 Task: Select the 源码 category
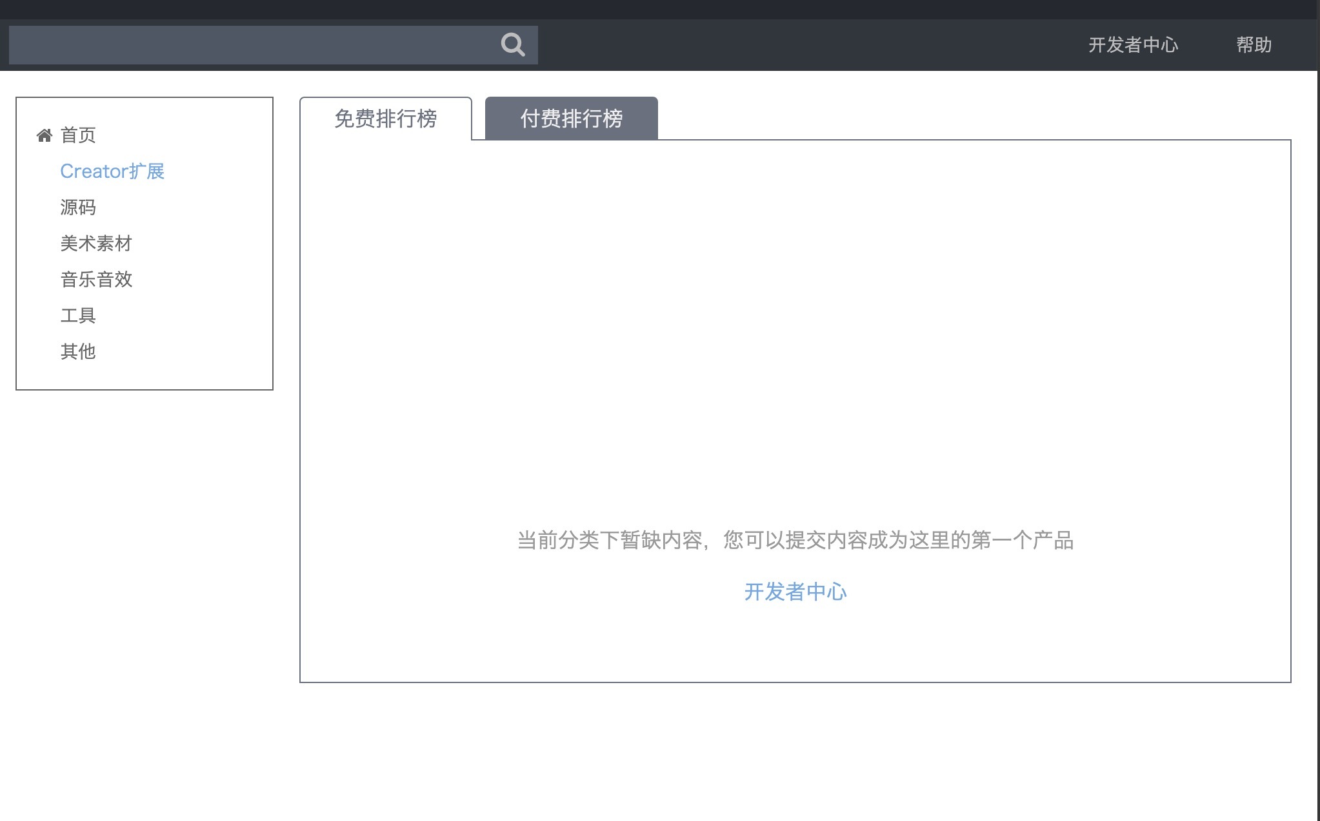coord(78,208)
